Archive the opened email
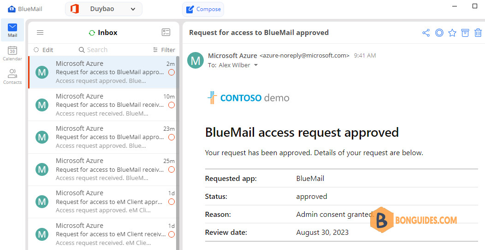 point(465,33)
